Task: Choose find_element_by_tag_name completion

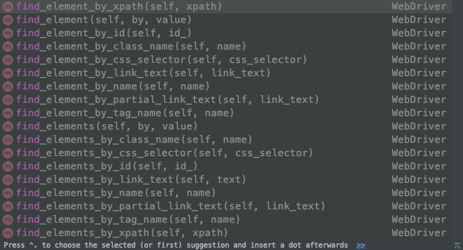Action: (226, 113)
